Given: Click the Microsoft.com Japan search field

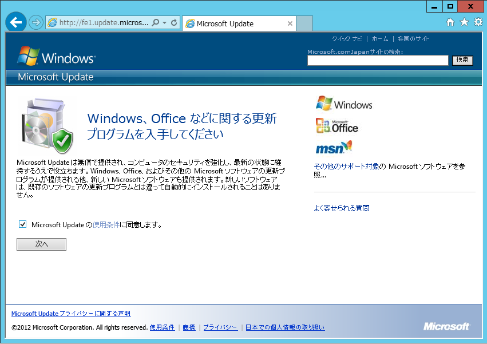Looking at the screenshot, I should click(x=378, y=60).
